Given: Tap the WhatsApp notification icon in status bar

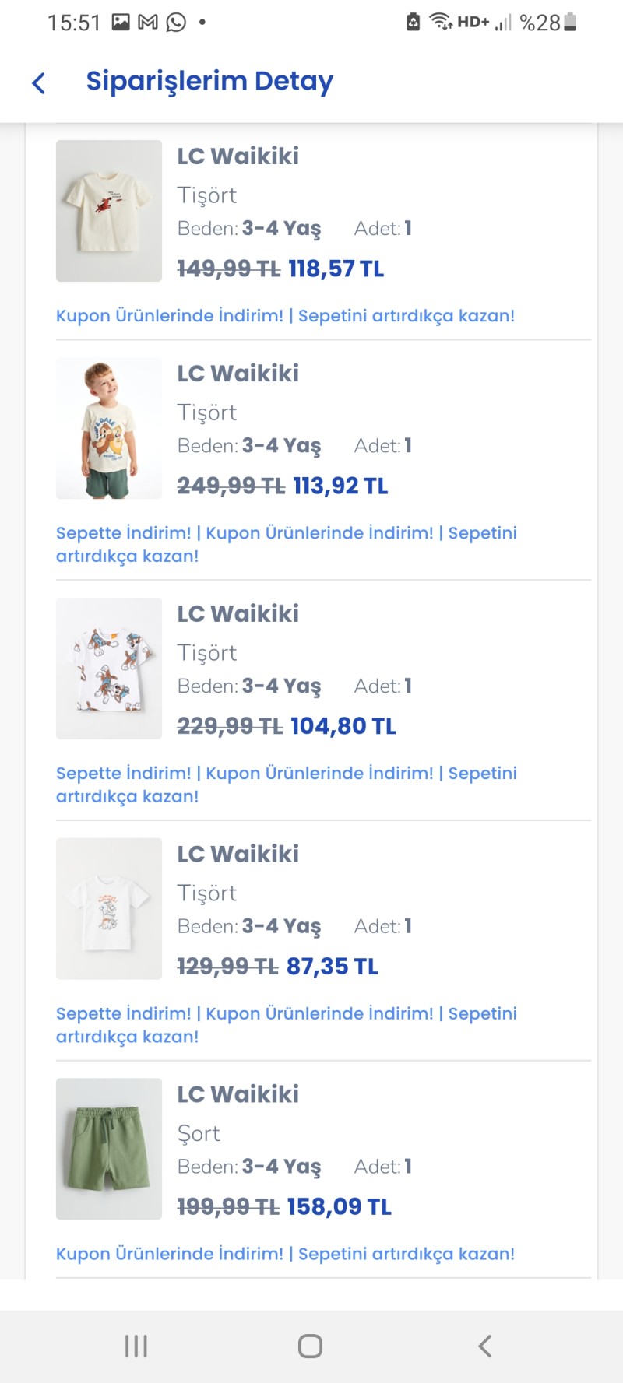Looking at the screenshot, I should click(x=177, y=23).
